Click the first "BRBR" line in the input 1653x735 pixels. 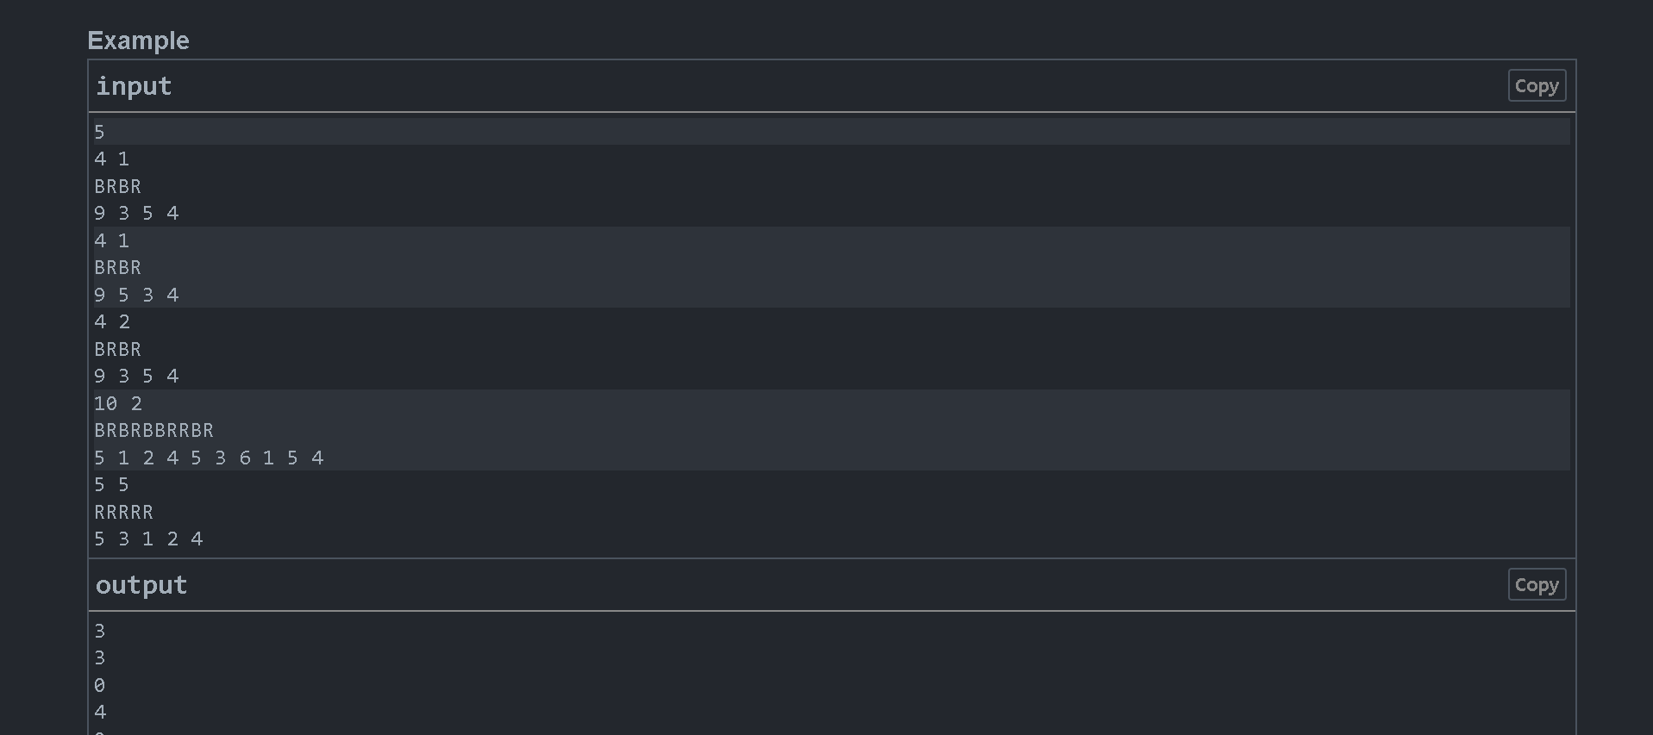117,186
